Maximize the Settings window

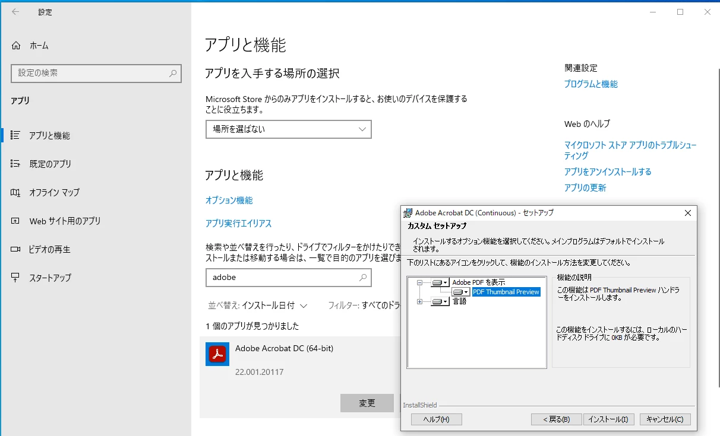pyautogui.click(x=680, y=12)
